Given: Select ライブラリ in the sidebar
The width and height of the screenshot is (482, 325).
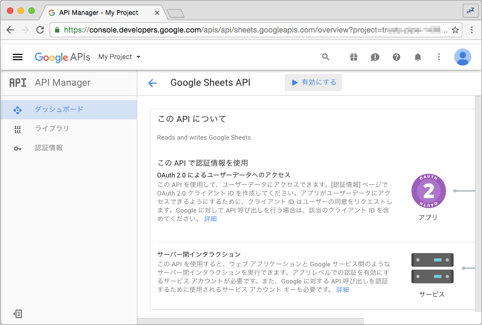Looking at the screenshot, I should pos(69,129).
